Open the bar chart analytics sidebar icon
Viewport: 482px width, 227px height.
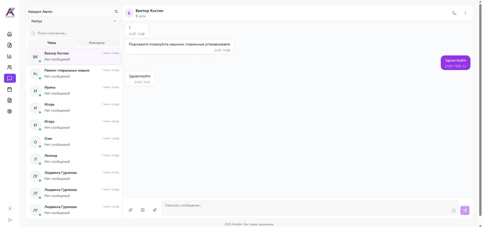point(10,56)
